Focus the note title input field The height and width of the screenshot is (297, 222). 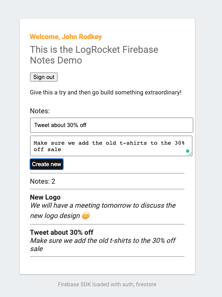pos(112,125)
